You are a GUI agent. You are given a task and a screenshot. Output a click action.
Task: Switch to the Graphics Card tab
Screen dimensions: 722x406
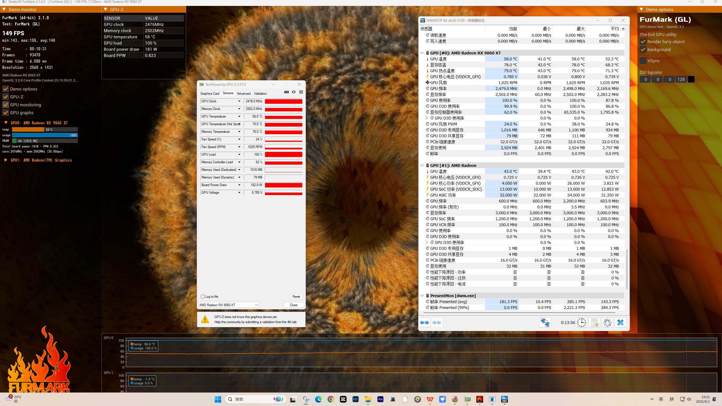[210, 94]
